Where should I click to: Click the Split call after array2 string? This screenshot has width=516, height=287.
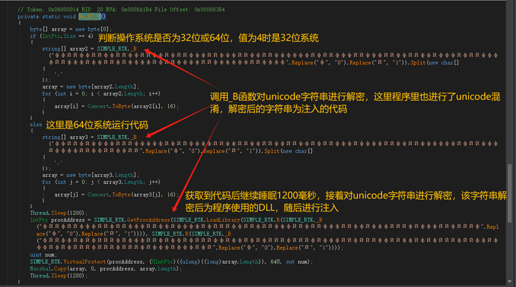click(418, 63)
